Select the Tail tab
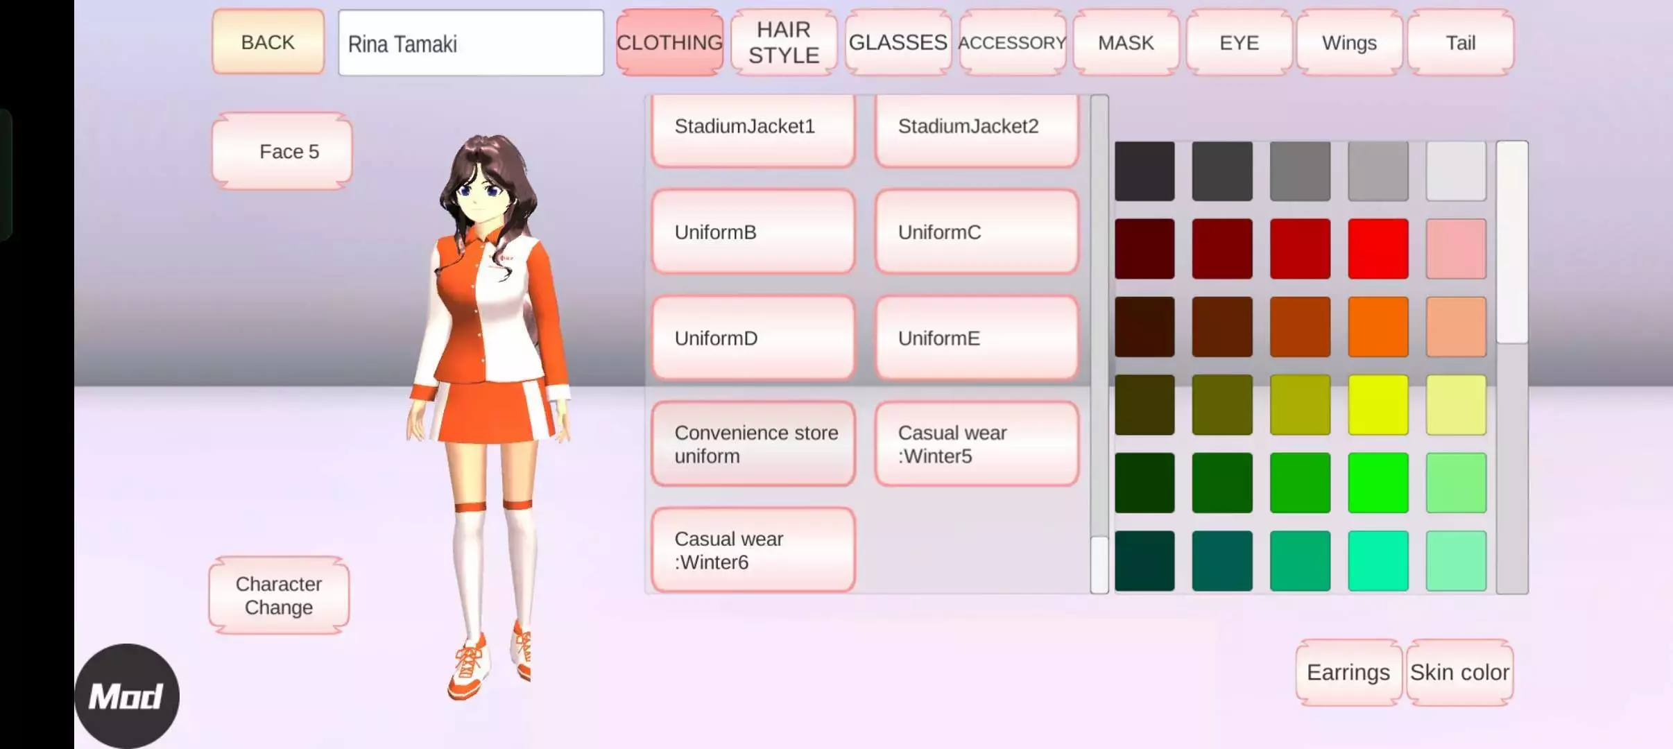1673x749 pixels. coord(1460,42)
